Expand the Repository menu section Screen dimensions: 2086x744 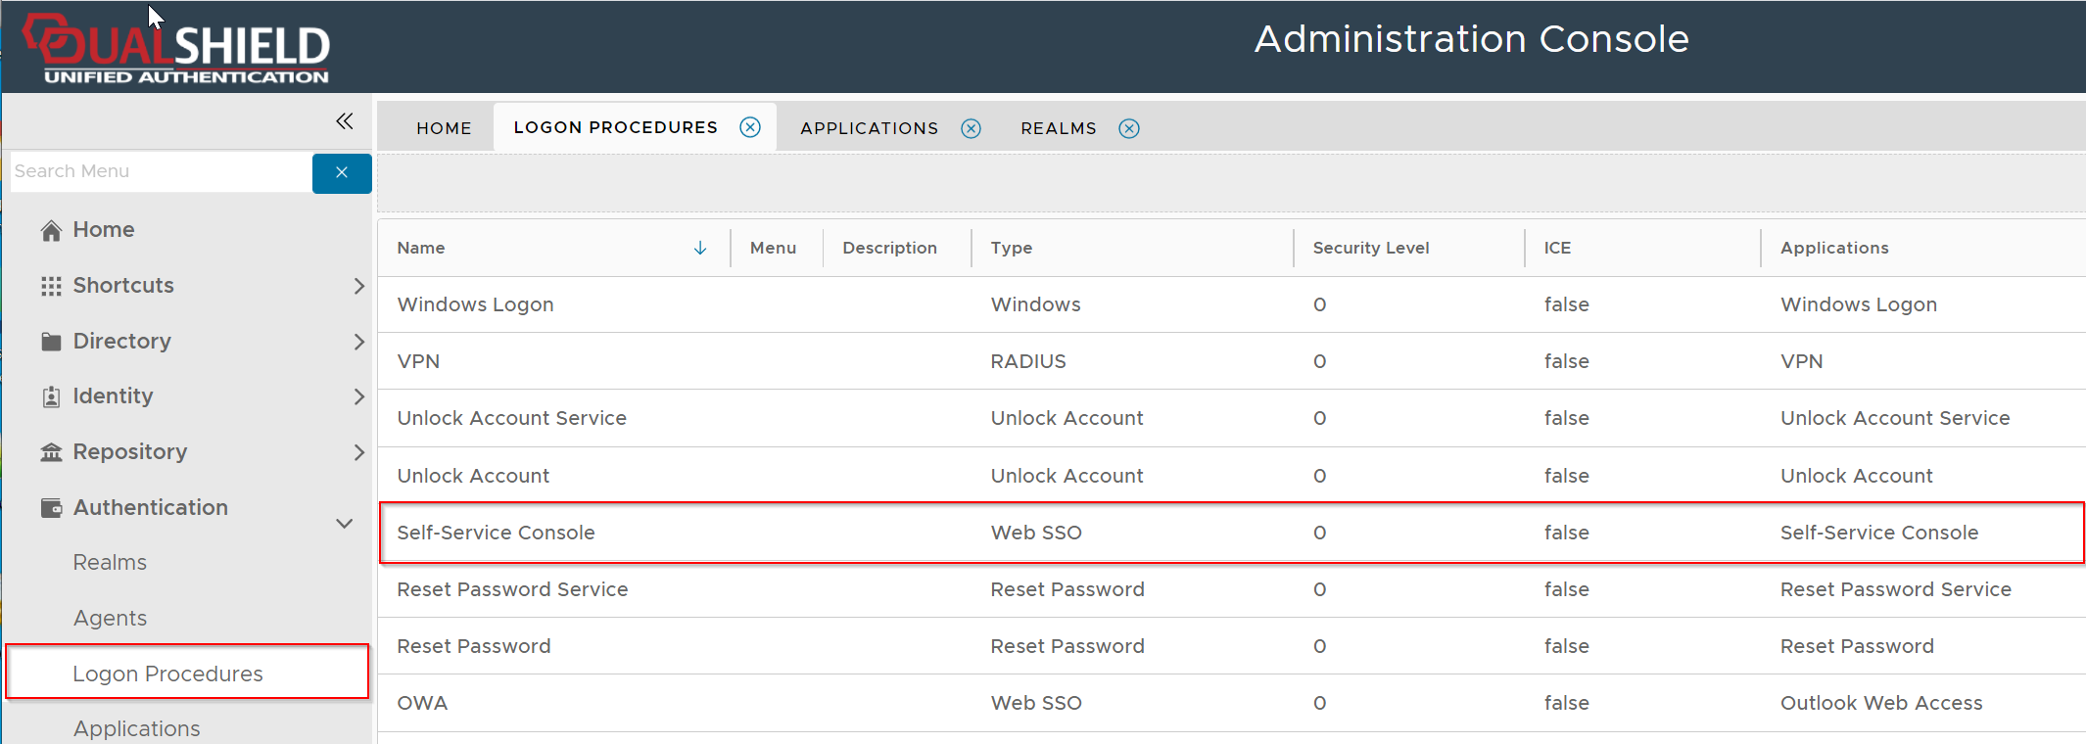pos(358,452)
